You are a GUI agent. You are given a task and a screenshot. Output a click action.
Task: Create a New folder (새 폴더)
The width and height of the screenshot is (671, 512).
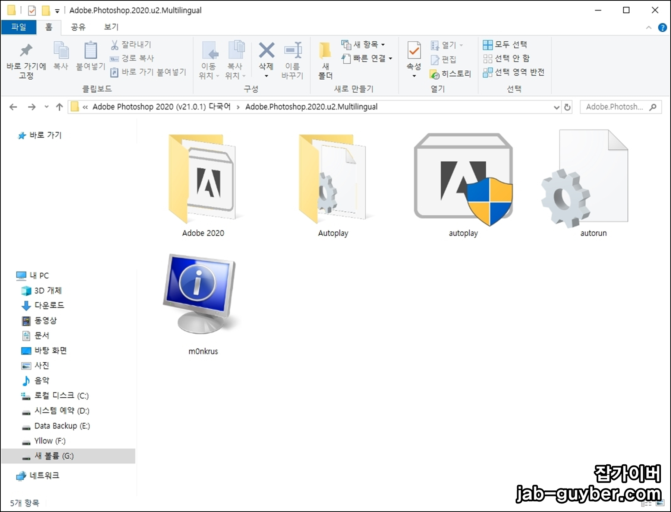tap(325, 60)
